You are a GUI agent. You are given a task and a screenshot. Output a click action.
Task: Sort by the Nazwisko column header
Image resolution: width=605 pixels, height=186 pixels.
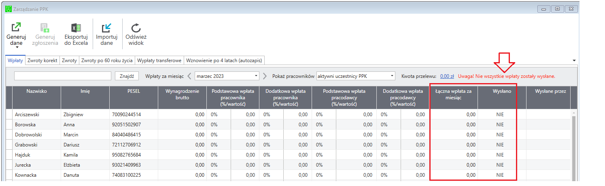(36, 97)
